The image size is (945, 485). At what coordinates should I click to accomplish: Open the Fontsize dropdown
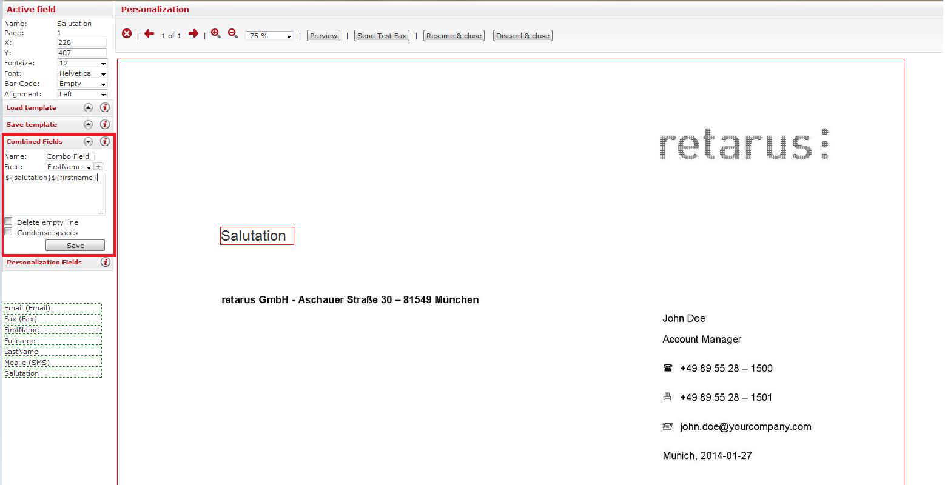(82, 64)
